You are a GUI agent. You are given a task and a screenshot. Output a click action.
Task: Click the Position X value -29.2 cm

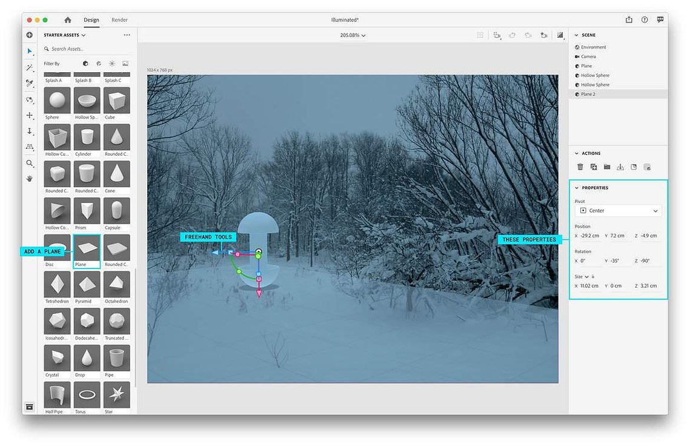point(589,236)
